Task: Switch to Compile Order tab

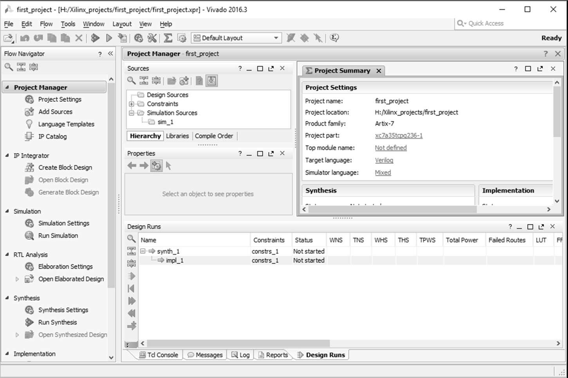Action: 214,136
